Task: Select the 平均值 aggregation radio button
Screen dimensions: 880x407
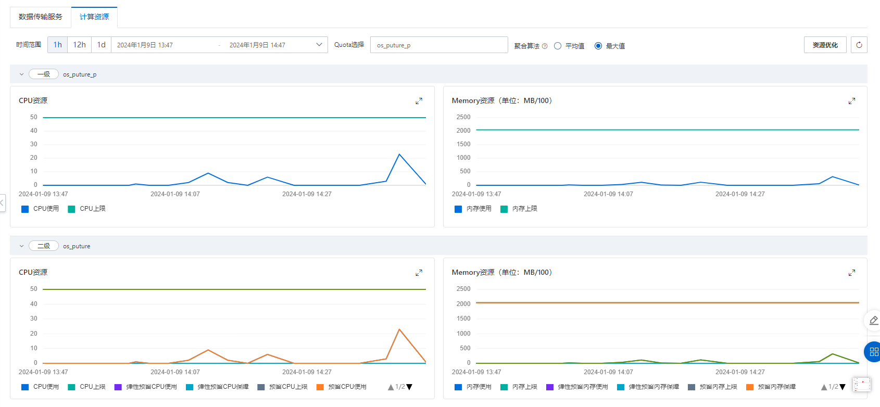Action: click(x=558, y=46)
